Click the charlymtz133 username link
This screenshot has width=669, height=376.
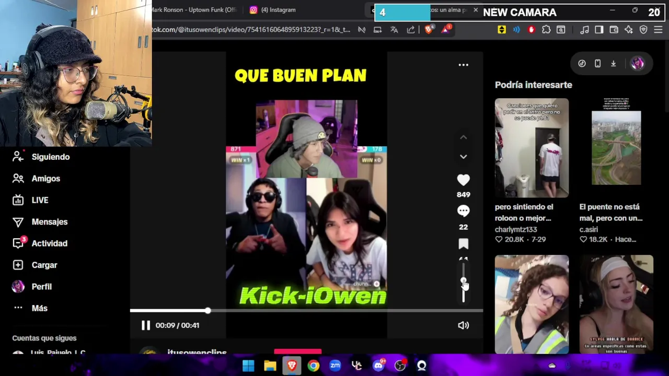(x=516, y=229)
